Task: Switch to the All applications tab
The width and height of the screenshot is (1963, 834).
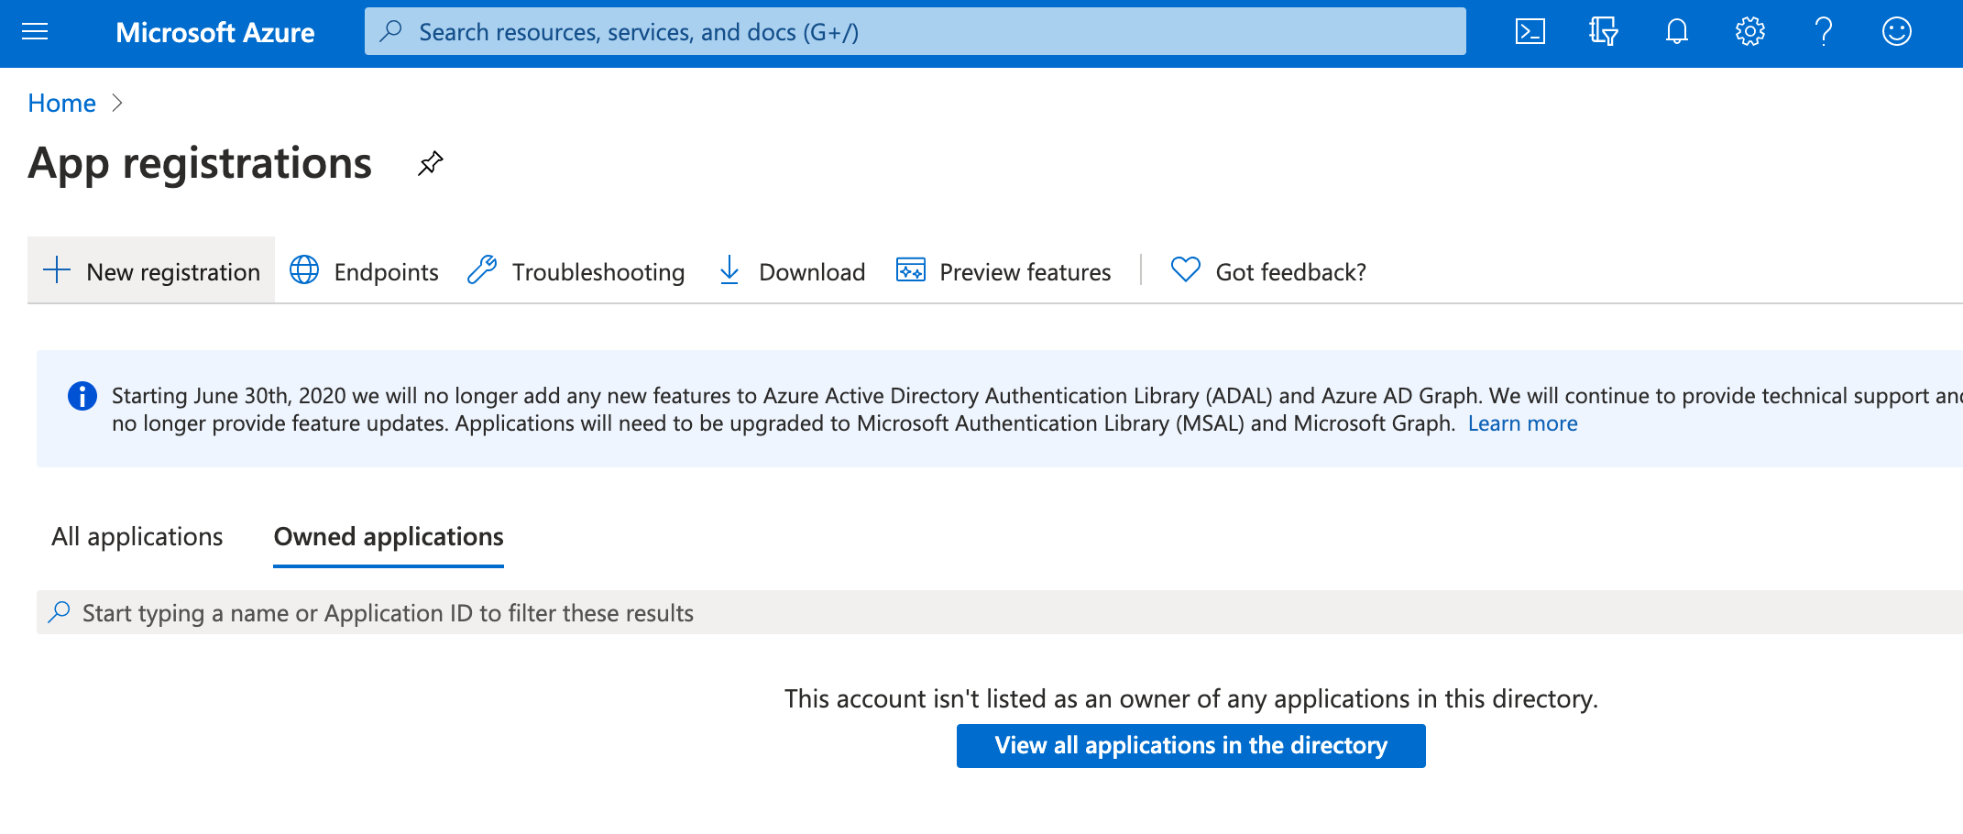Action: point(137,536)
